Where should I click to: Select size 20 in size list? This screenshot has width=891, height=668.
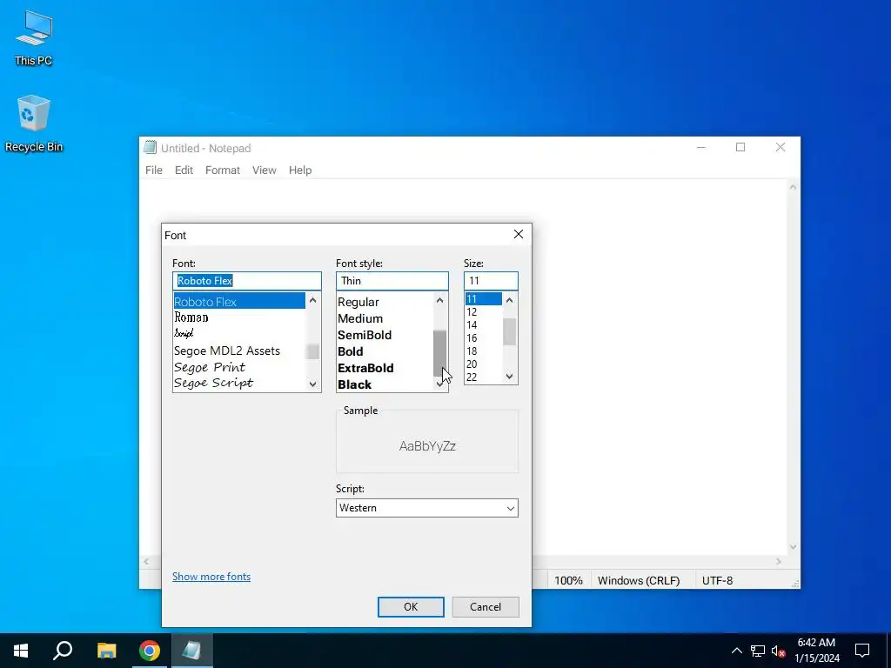pos(484,364)
